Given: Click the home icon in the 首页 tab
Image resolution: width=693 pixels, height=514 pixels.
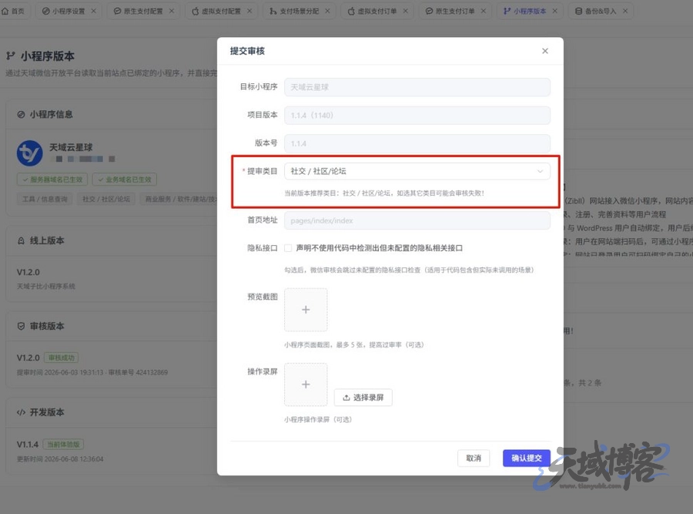Looking at the screenshot, I should (5, 11).
